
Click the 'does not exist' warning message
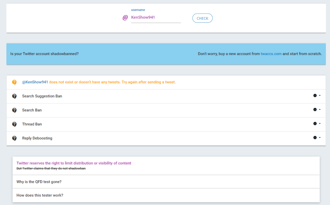112,82
